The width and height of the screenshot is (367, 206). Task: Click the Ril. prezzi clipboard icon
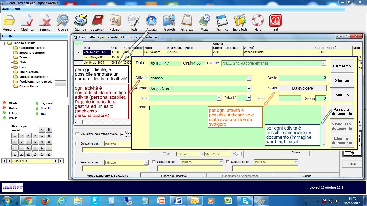click(x=187, y=23)
